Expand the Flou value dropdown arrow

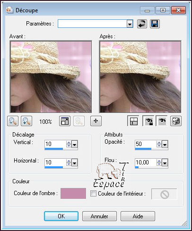(x=165, y=163)
